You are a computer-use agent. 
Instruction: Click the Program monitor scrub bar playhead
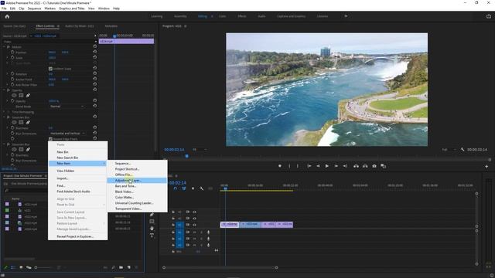point(187,156)
